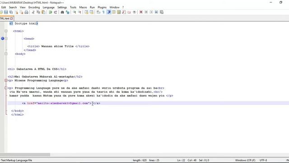The width and height of the screenshot is (289, 163).
Task: Remove the blue bookmark beside the head line
Action: (x=2, y=38)
